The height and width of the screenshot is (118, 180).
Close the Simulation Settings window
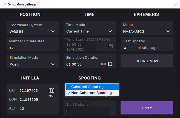coord(175,4)
